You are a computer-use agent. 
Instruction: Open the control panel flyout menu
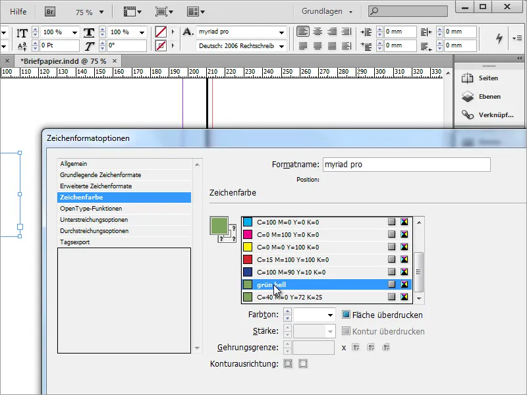point(517,38)
